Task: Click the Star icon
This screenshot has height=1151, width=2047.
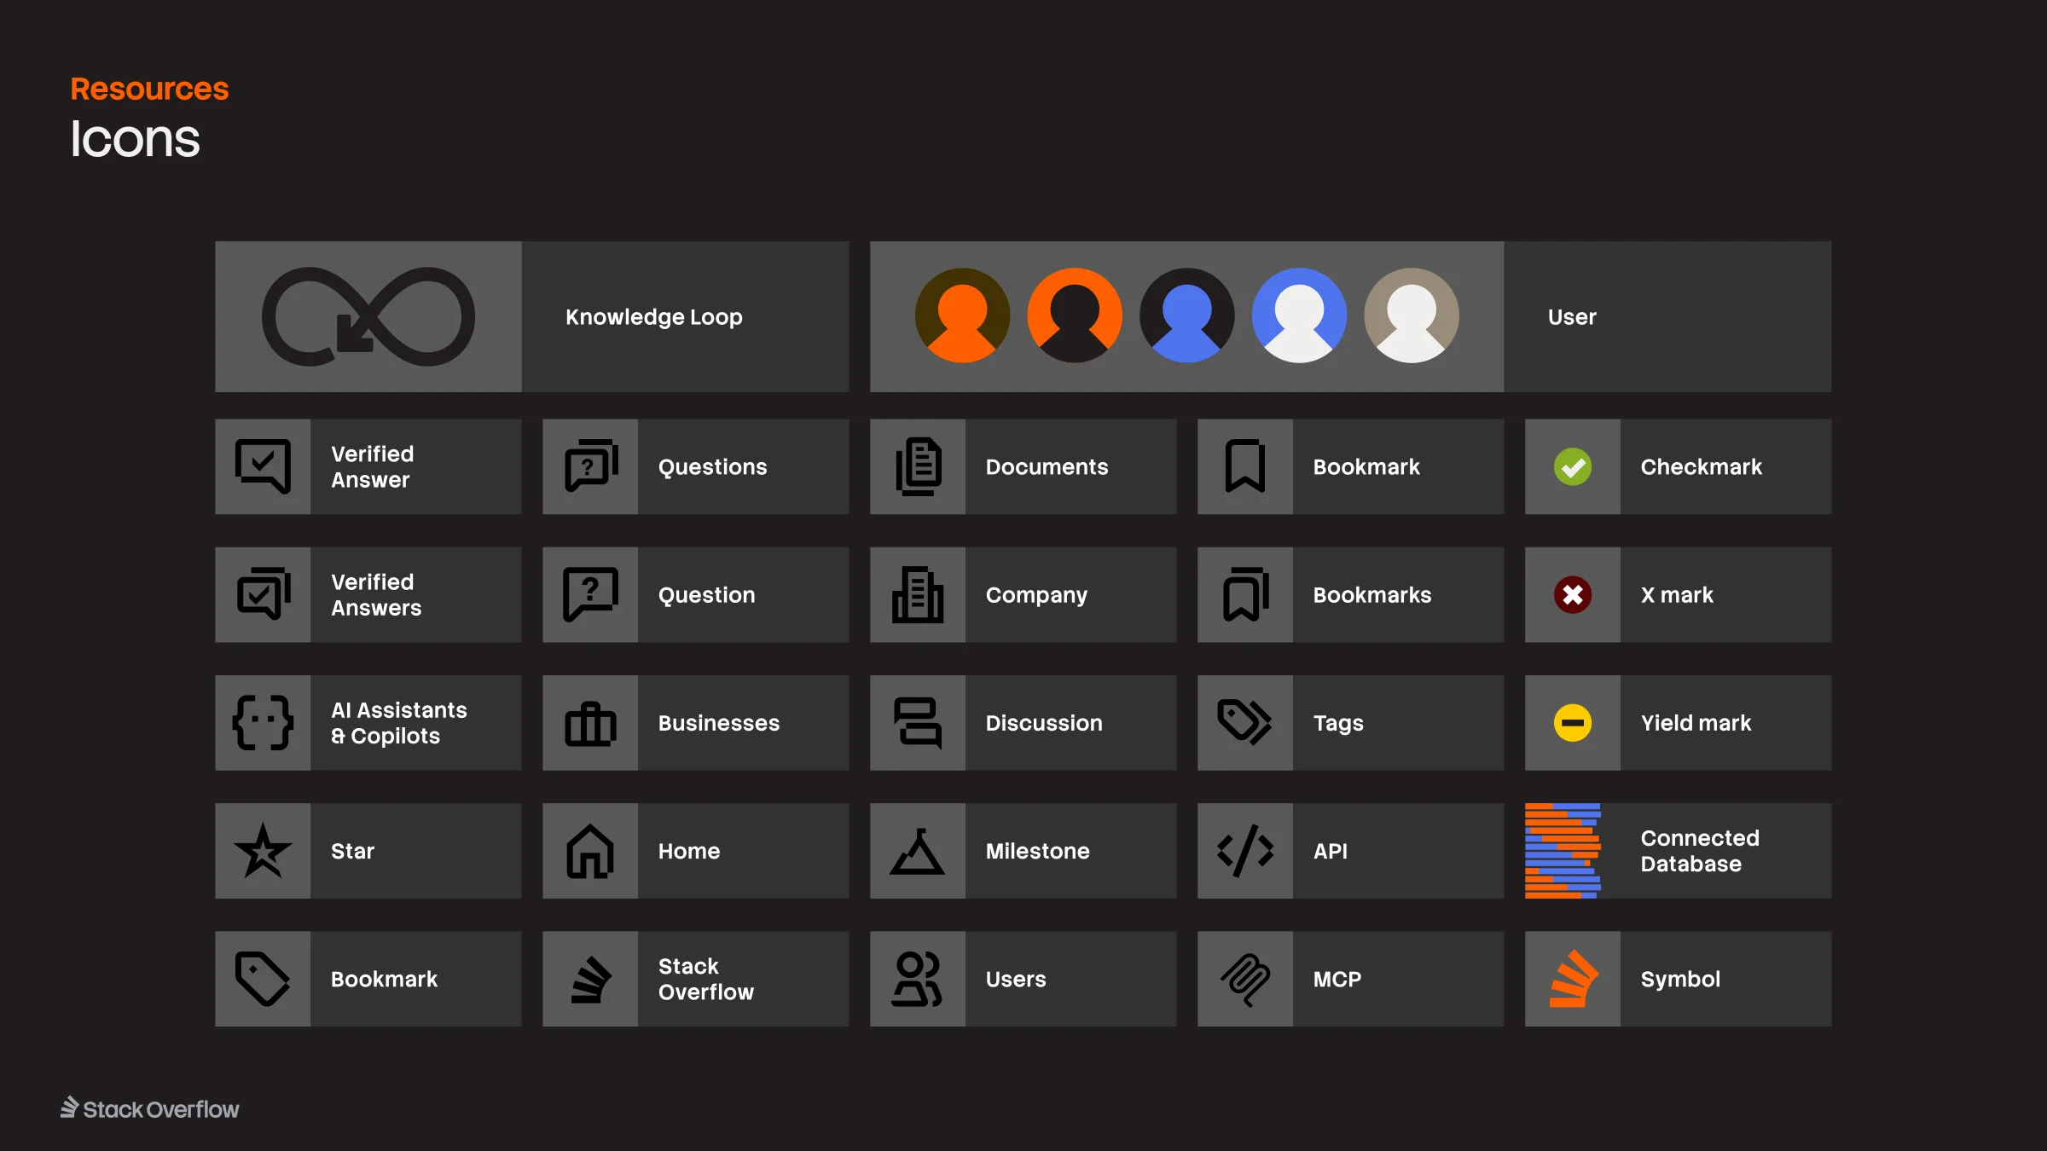Action: point(263,850)
